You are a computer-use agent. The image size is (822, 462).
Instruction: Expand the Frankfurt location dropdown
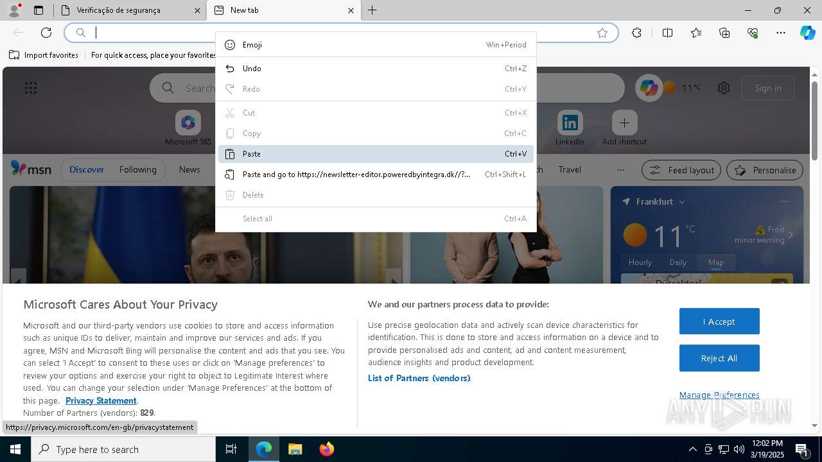pyautogui.click(x=682, y=201)
